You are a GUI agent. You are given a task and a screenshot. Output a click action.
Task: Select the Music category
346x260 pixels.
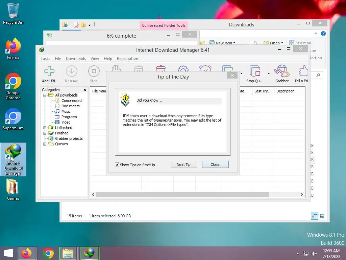(66, 111)
